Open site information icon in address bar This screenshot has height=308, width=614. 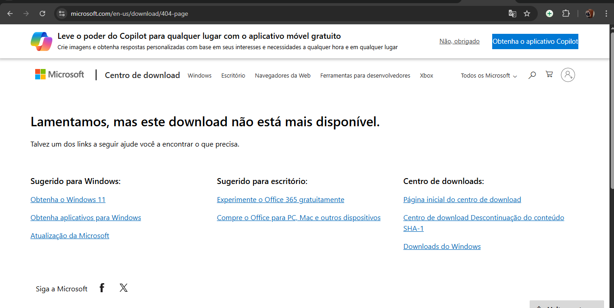click(x=62, y=14)
